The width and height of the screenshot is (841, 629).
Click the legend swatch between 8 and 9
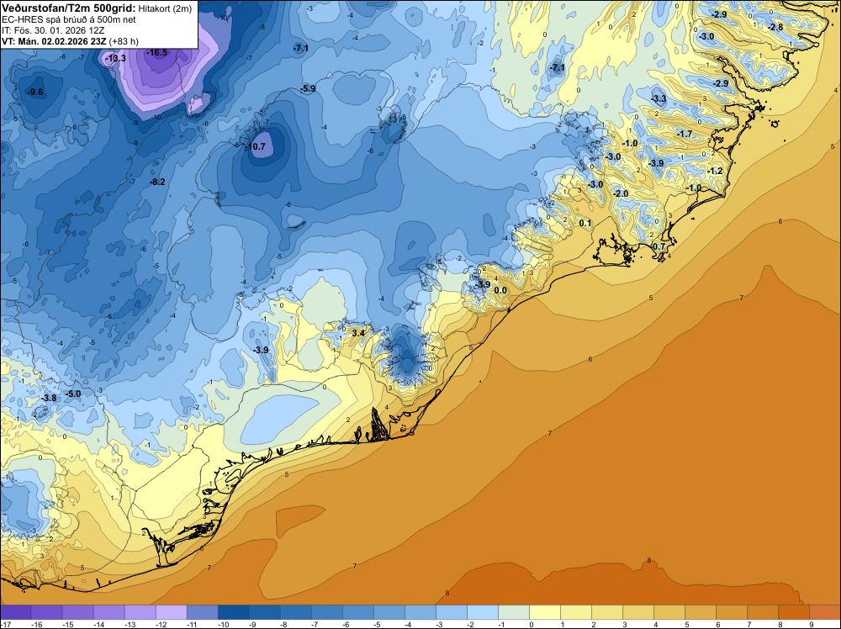(794, 612)
